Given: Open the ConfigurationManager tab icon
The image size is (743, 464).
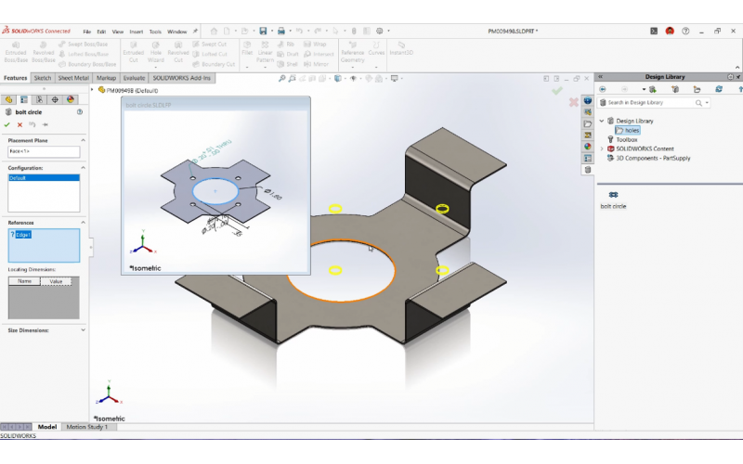Looking at the screenshot, I should coord(39,99).
